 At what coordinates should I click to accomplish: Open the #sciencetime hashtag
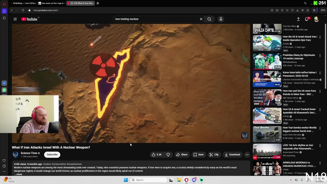coord(59,164)
